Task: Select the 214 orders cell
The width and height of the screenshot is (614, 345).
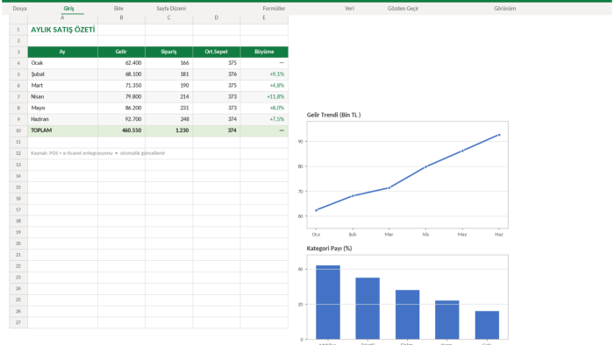Action: click(x=168, y=96)
